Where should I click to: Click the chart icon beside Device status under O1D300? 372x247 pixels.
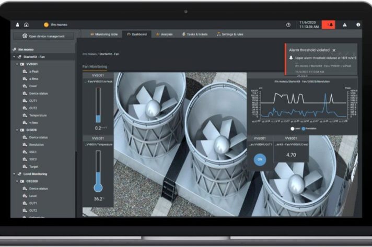25,189
